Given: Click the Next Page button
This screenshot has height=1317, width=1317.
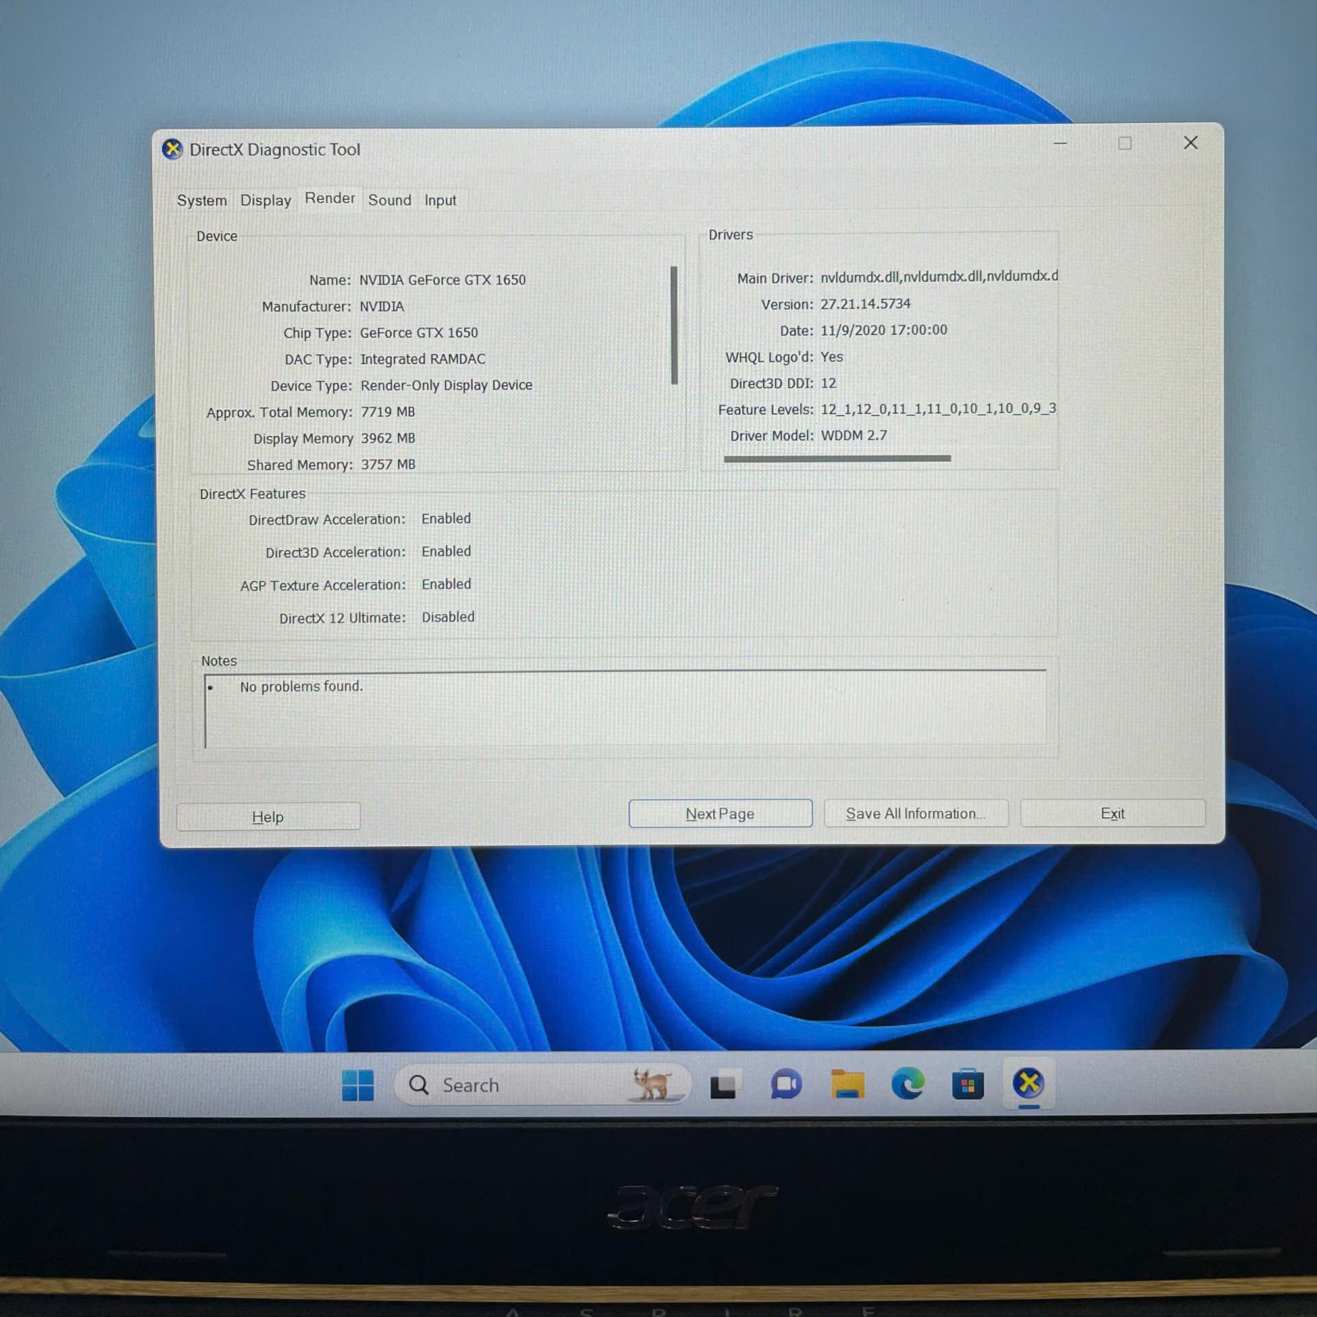Looking at the screenshot, I should tap(720, 814).
